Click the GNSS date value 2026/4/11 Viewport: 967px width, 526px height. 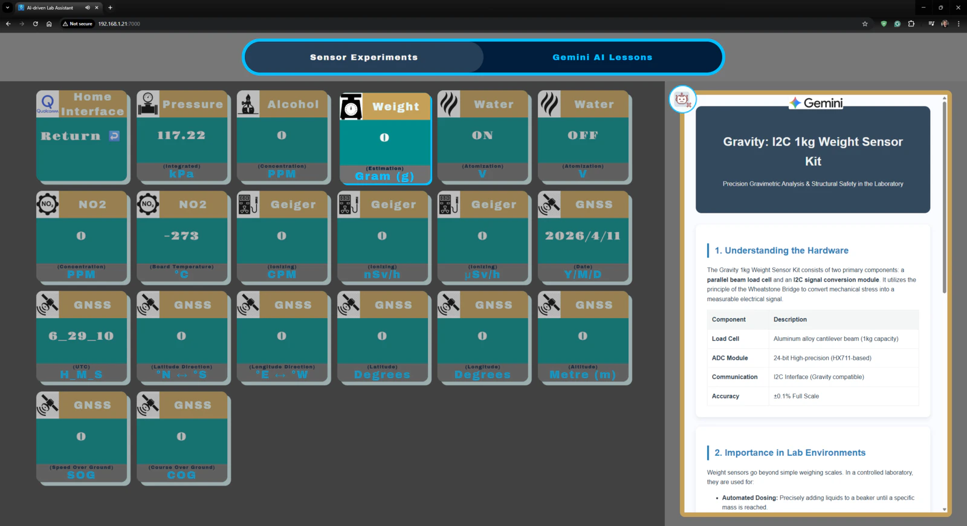pyautogui.click(x=583, y=236)
